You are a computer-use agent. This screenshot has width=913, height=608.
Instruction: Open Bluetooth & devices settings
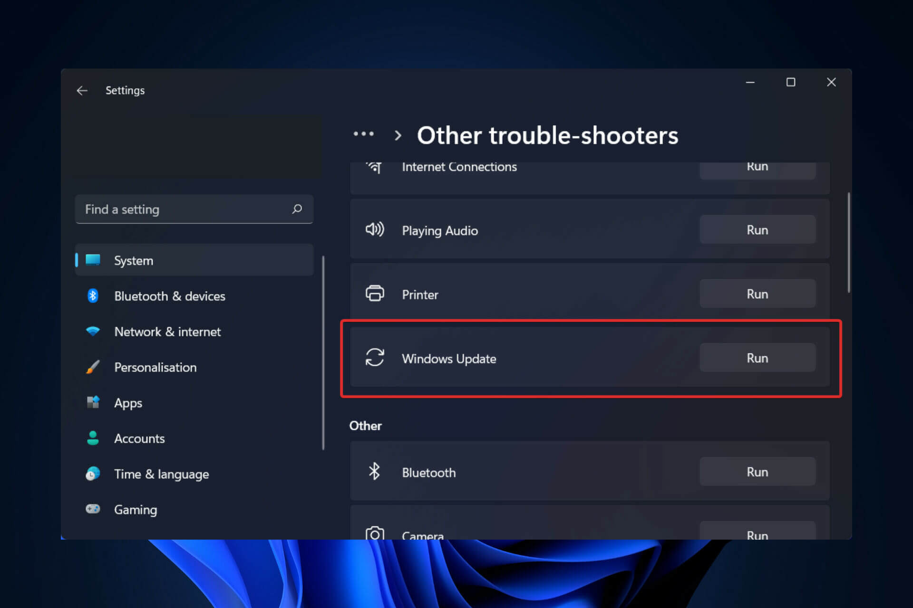[x=194, y=296]
